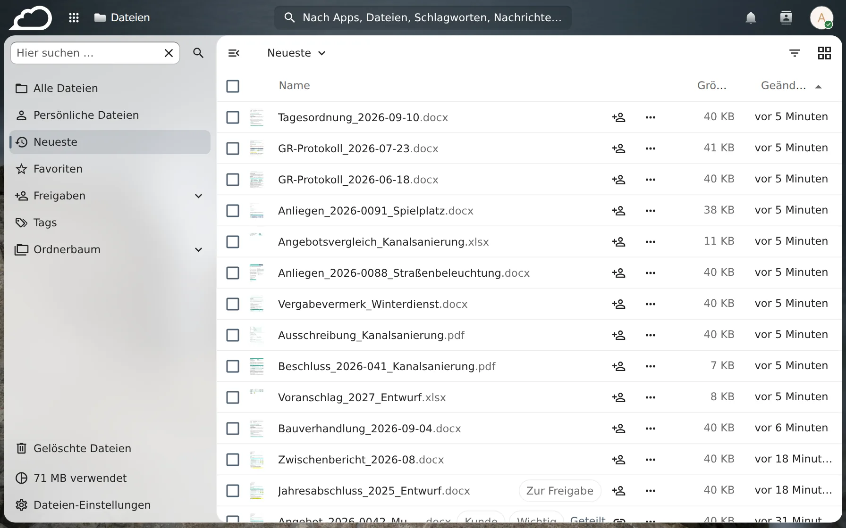Viewport: 846px width, 528px height.
Task: Open Dateien-Einstellungen
Action: point(110,505)
